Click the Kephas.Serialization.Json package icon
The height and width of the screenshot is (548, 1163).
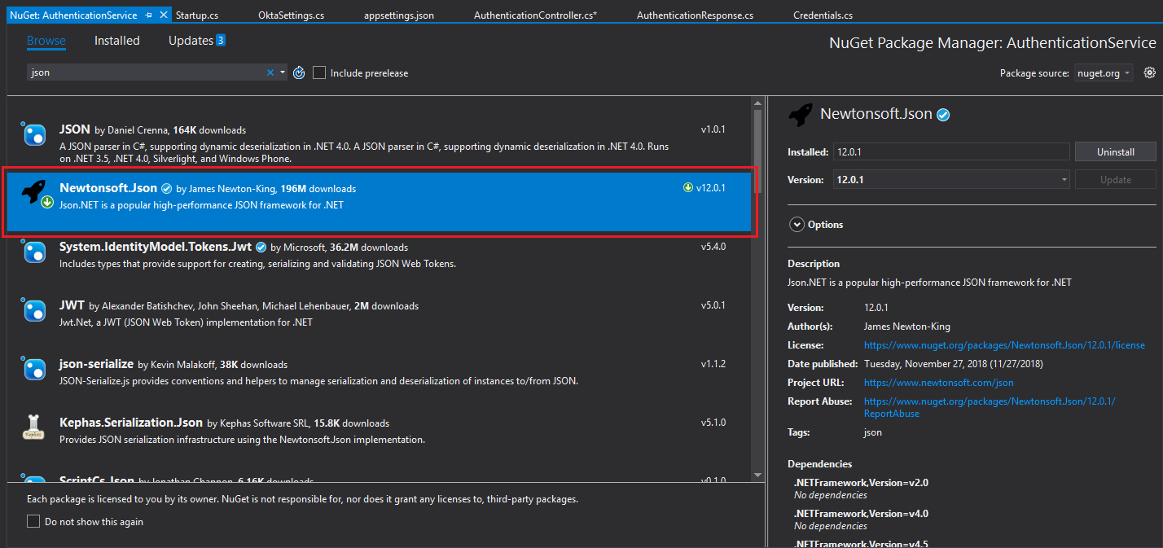click(34, 427)
